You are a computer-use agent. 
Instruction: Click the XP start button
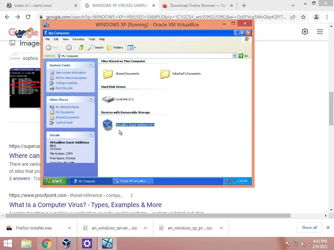(56, 181)
